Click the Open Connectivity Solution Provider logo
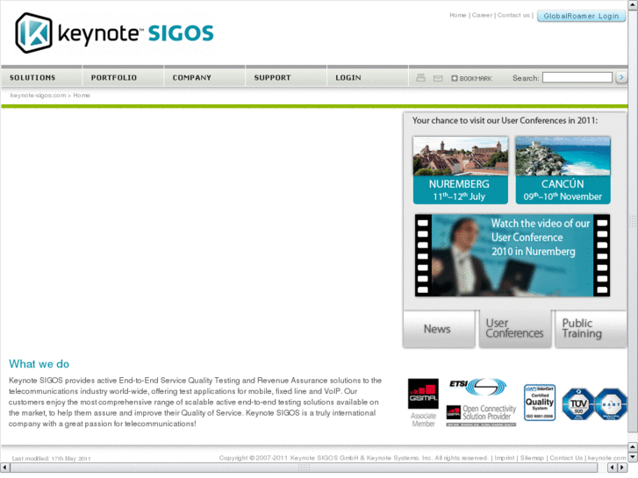The height and width of the screenshot is (478, 638). coord(481,416)
